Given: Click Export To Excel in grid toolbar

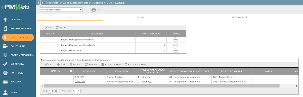Looking at the screenshot, I should (111, 65).
